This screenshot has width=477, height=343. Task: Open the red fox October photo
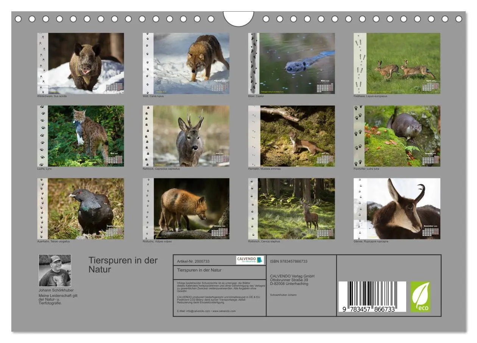186,209
